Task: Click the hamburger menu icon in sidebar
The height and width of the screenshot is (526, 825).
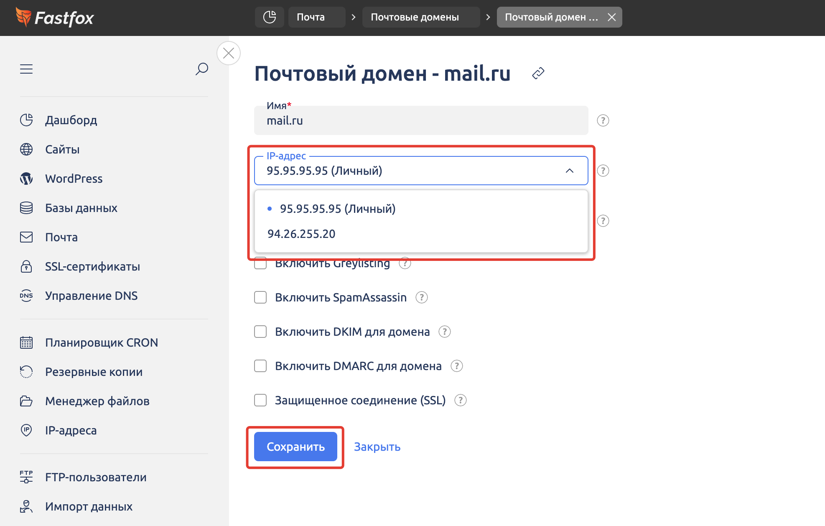Action: click(x=26, y=69)
